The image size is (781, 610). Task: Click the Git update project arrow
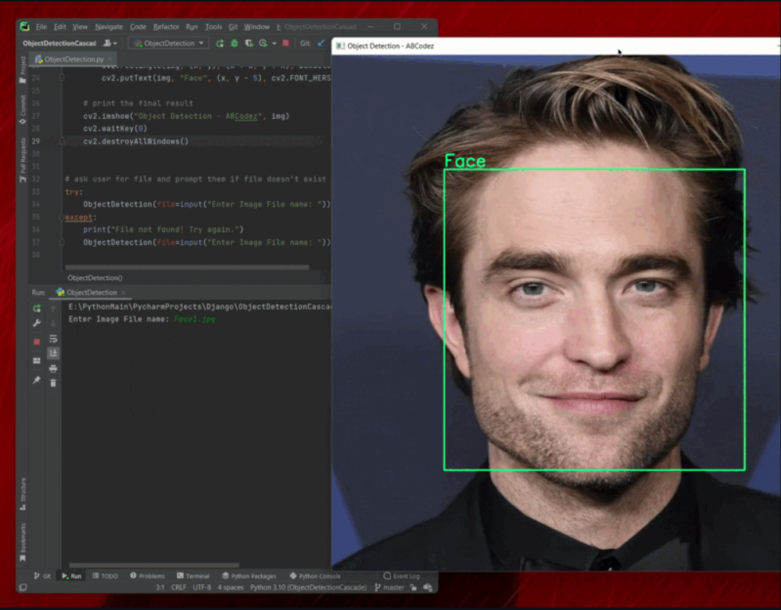click(x=321, y=43)
